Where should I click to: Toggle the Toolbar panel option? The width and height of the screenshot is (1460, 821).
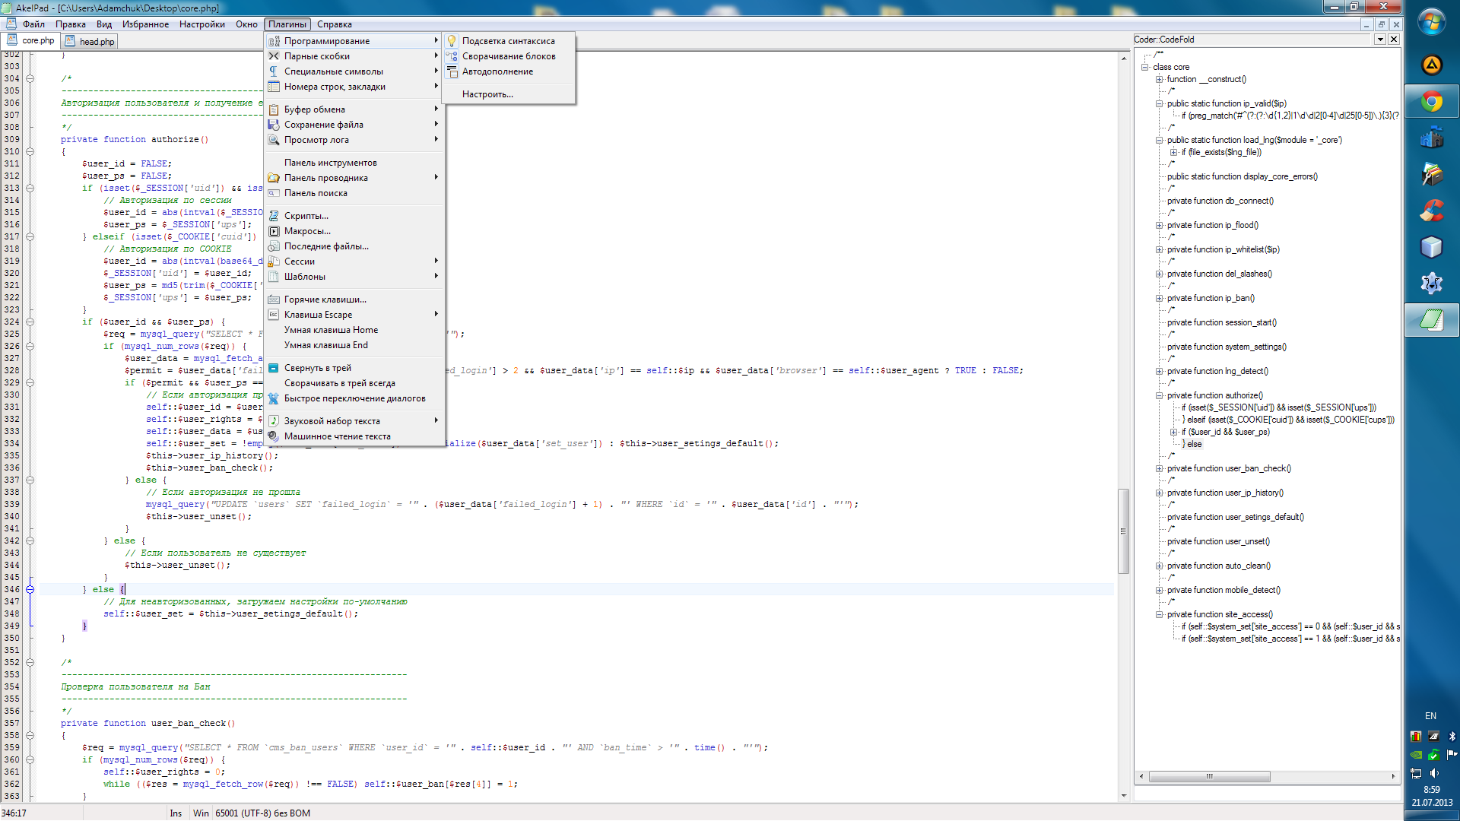[330, 163]
